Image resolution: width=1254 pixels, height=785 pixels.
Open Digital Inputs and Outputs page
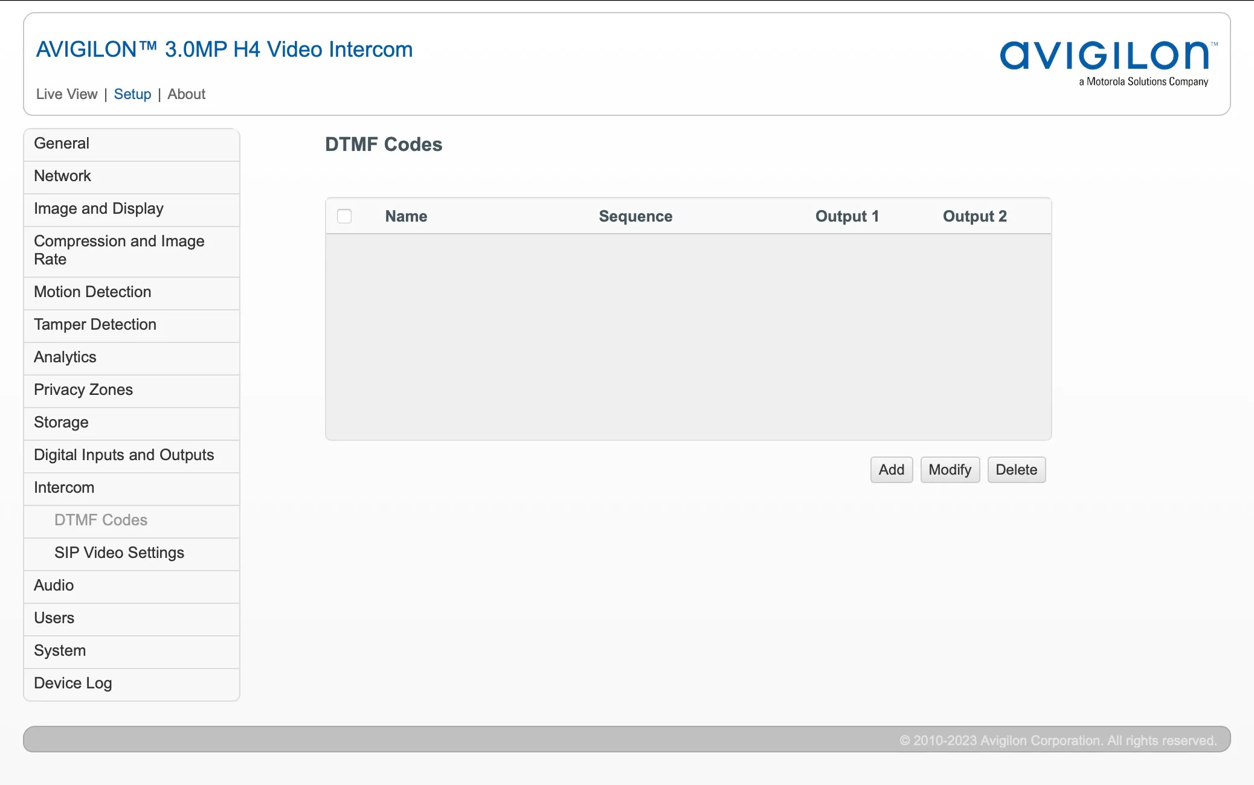132,455
